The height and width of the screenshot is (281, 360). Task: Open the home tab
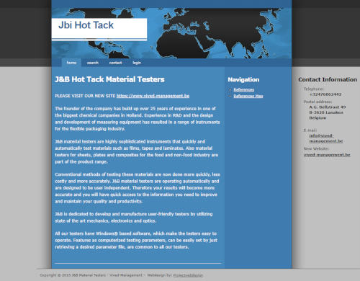[x=71, y=63]
